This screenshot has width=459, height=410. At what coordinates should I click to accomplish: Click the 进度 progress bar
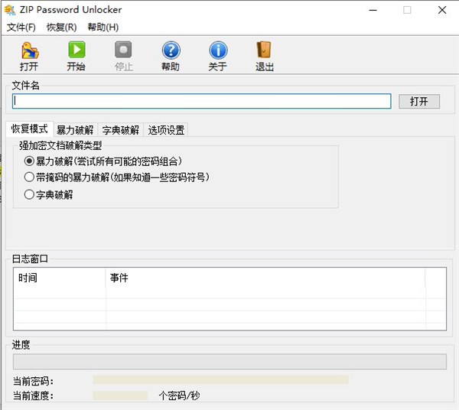coord(229,361)
